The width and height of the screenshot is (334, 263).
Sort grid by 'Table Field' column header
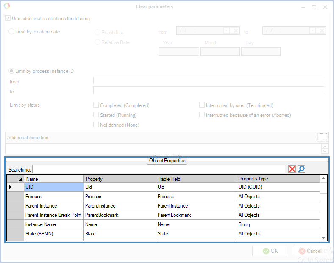(196, 179)
